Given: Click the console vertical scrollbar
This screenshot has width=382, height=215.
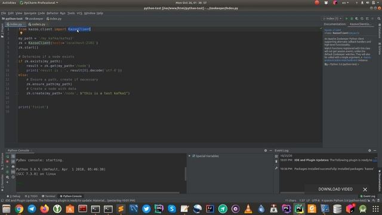Looking at the screenshot, I should [x=185, y=174].
